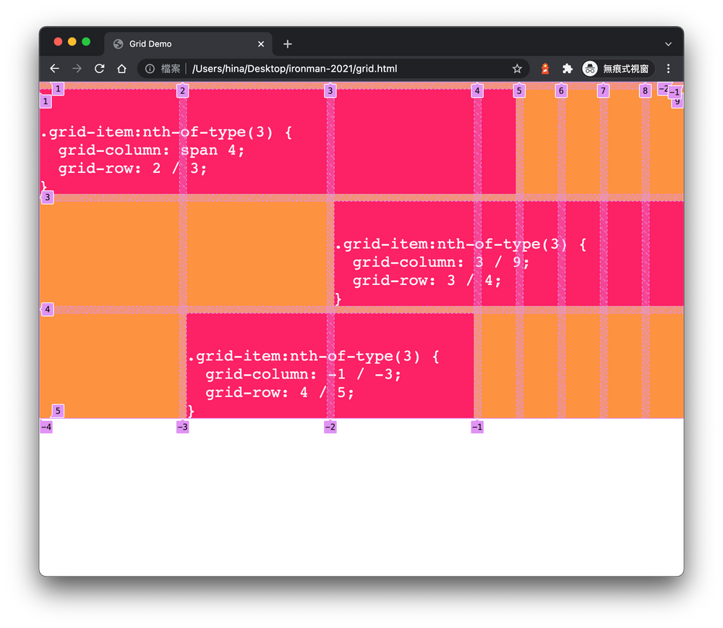This screenshot has width=723, height=628.
Task: Click grid item with column 3 / 9
Action: [509, 254]
